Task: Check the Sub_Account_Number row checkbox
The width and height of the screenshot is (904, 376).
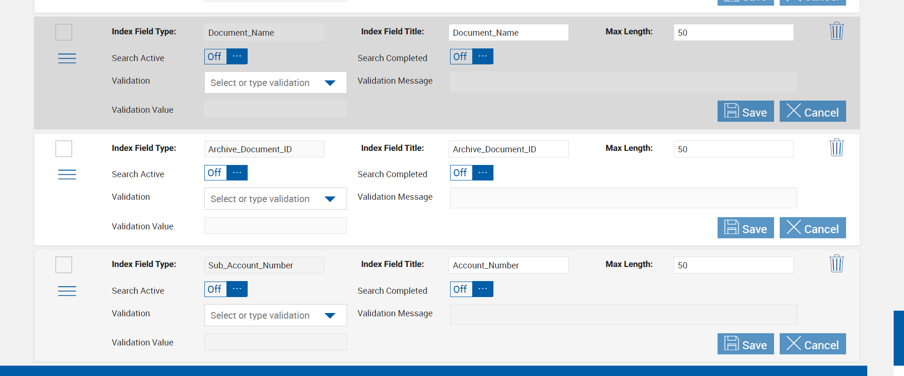Action: 64,265
